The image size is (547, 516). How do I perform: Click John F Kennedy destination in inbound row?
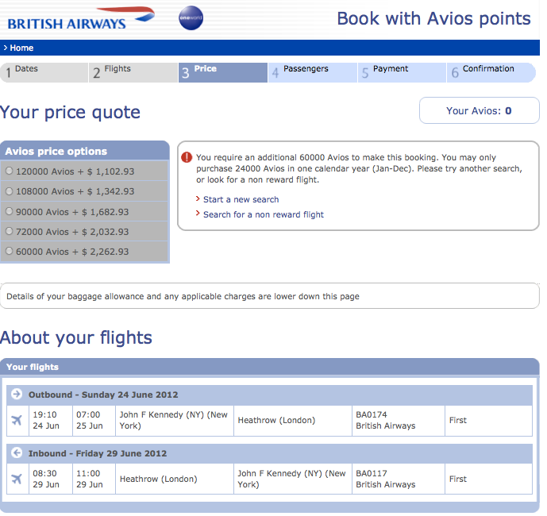click(291, 479)
